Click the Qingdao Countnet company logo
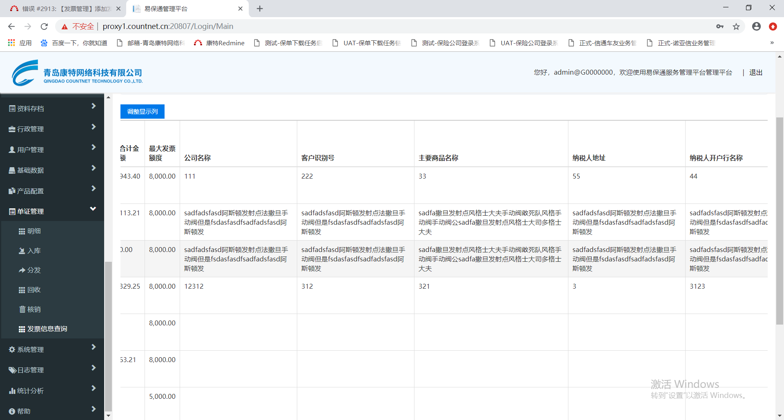The height and width of the screenshot is (420, 784). (77, 73)
